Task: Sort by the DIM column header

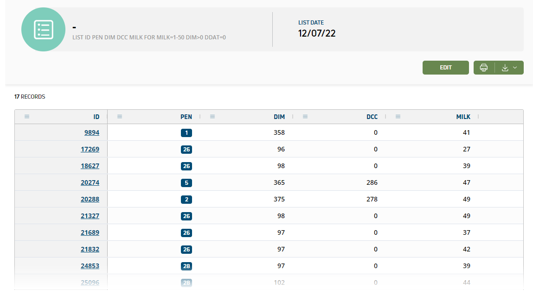Action: [x=279, y=117]
